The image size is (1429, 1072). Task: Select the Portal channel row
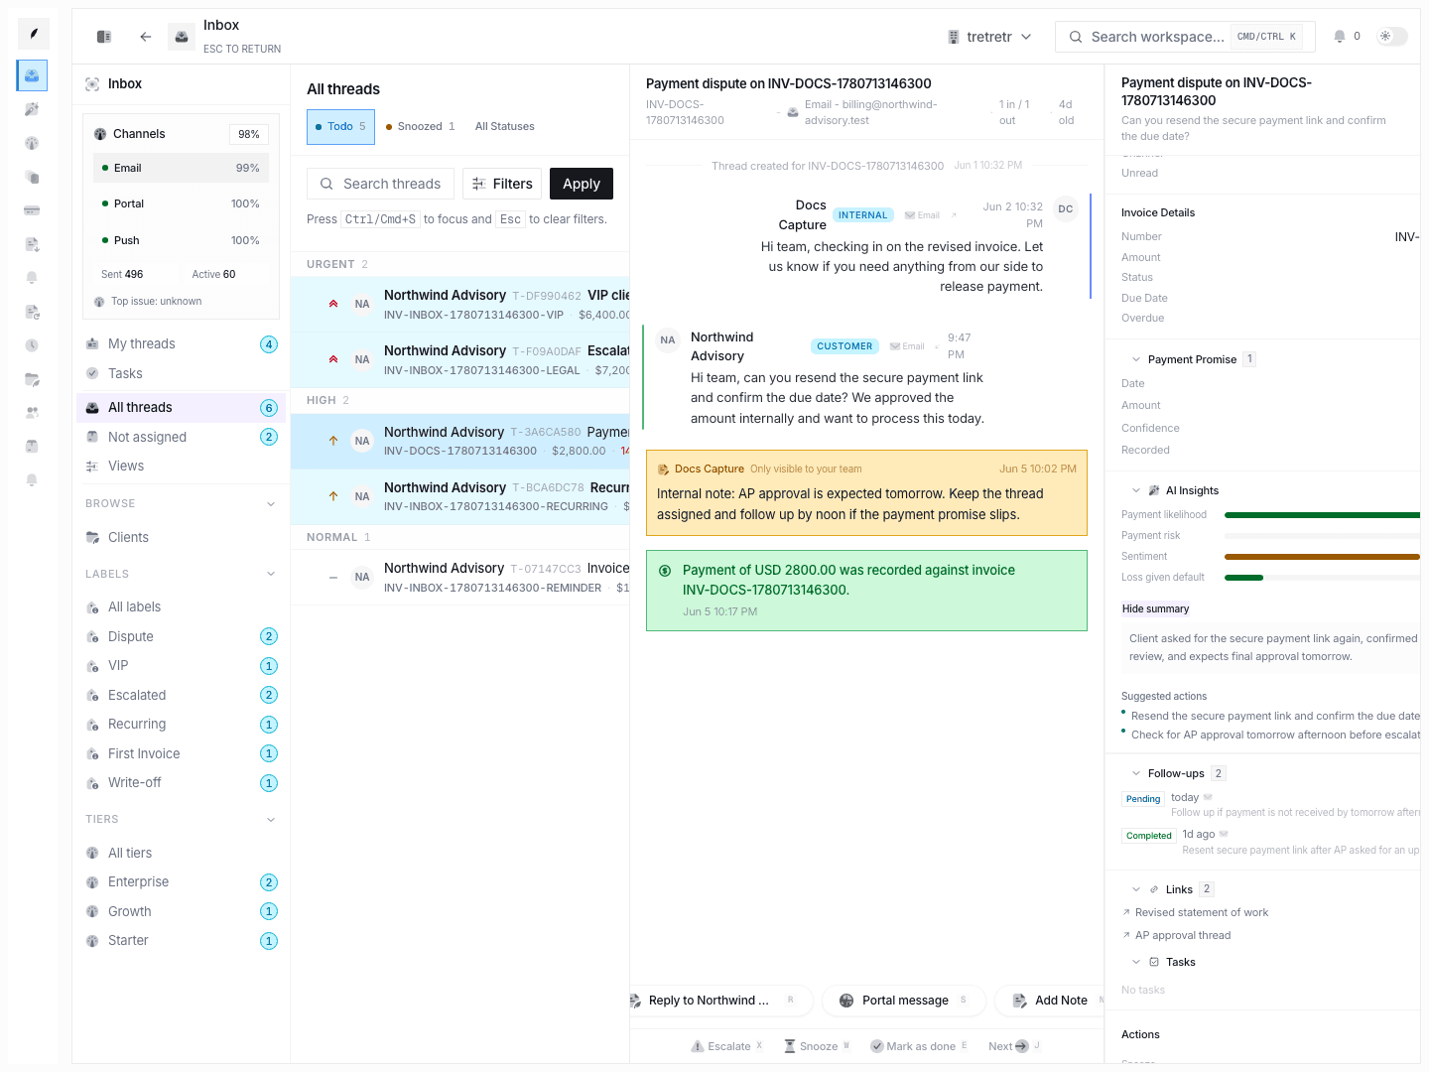(181, 203)
